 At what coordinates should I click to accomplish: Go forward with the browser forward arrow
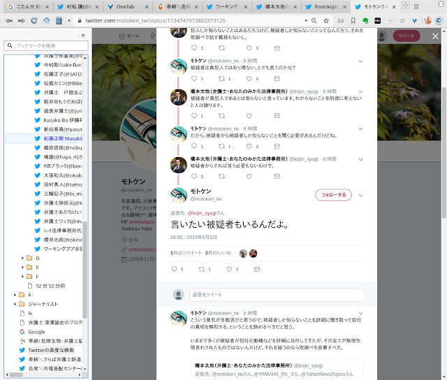pos(22,20)
